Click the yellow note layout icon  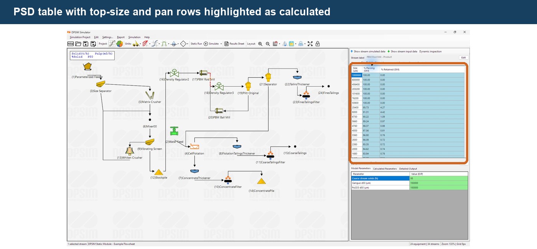pyautogui.click(x=292, y=44)
